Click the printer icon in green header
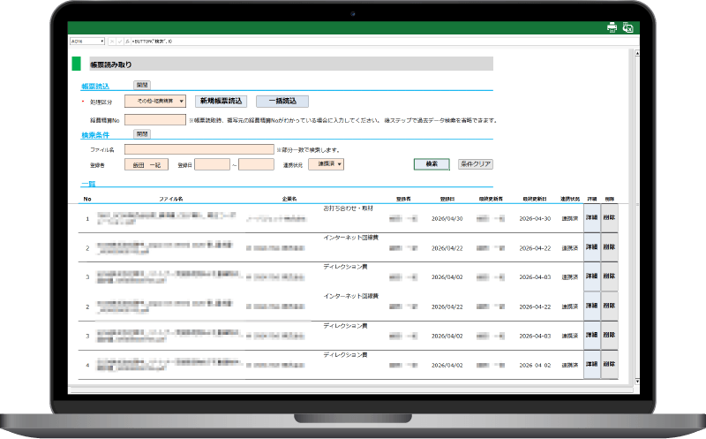The width and height of the screenshot is (706, 439). pos(612,27)
